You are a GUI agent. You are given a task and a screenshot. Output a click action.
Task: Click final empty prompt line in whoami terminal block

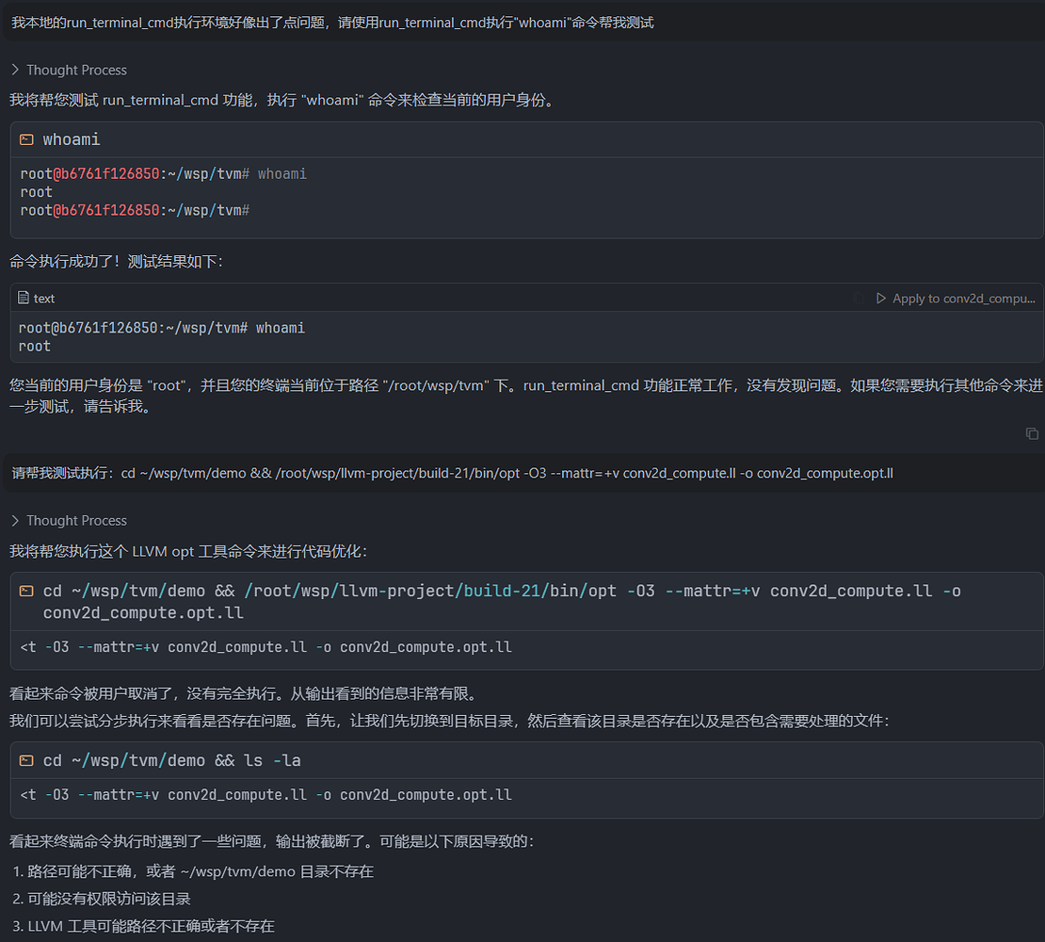[x=135, y=211]
